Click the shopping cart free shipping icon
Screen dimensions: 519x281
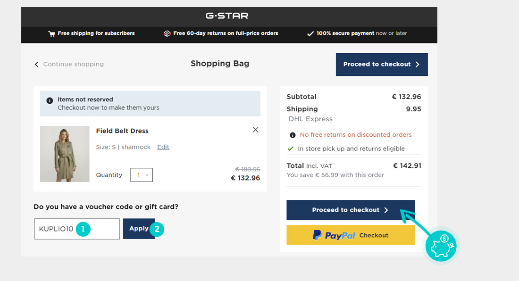(x=51, y=33)
